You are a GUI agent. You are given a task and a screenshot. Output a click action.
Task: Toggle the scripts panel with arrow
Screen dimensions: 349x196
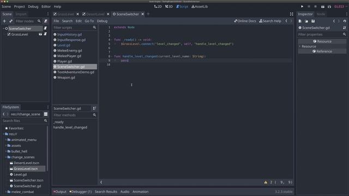101,182
